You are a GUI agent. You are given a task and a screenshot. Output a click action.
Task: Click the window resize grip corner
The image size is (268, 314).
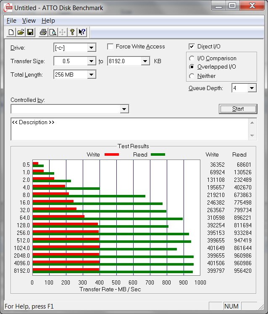click(261, 307)
